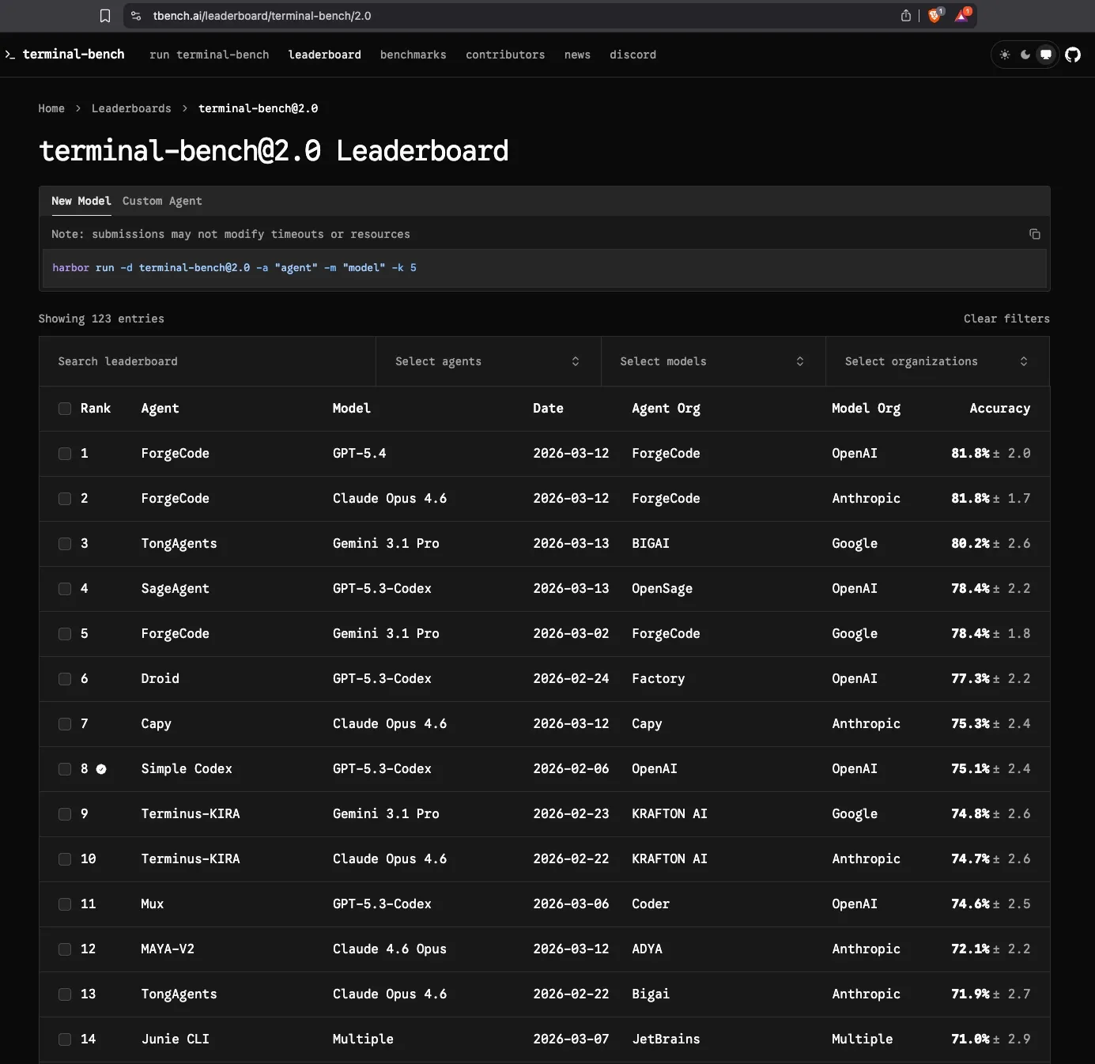Screen dimensions: 1095x1064
Task: Go to leaderboard nav item
Action: [325, 55]
